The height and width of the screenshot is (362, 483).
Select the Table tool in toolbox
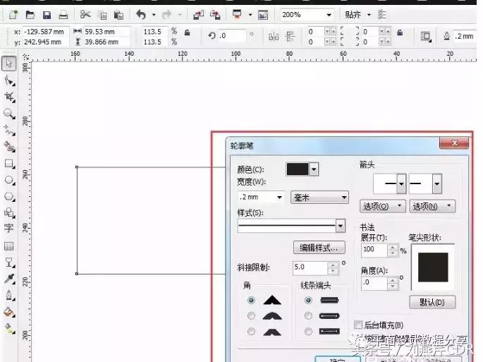tap(8, 246)
